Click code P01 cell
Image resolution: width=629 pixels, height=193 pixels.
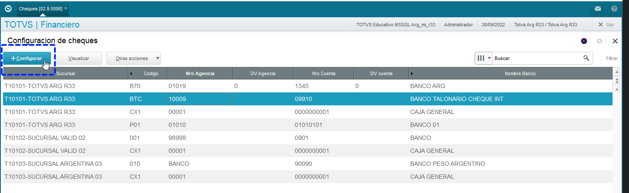coord(135,125)
